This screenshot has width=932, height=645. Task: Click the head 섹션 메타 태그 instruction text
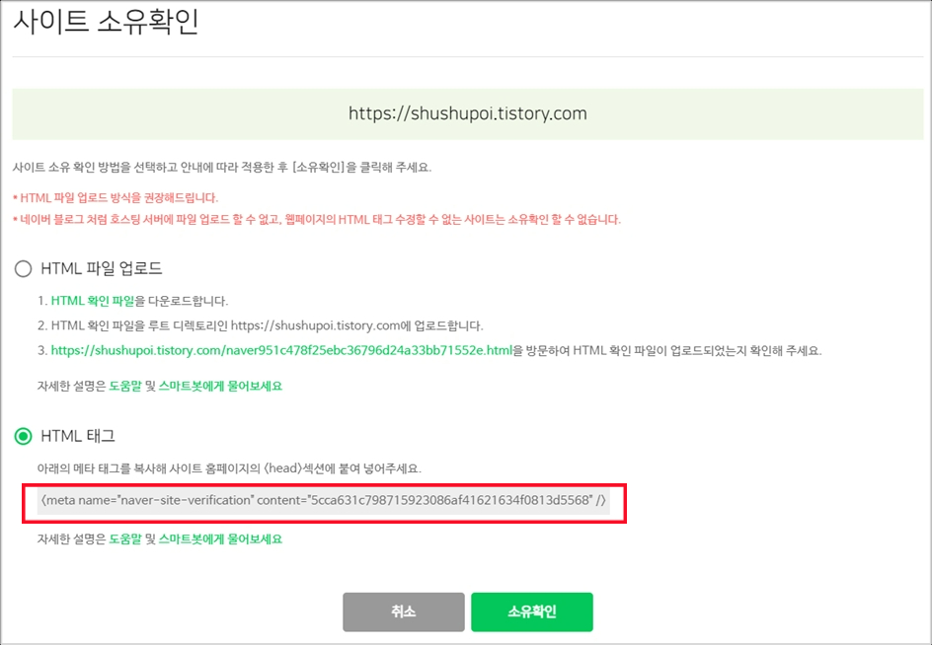229,468
